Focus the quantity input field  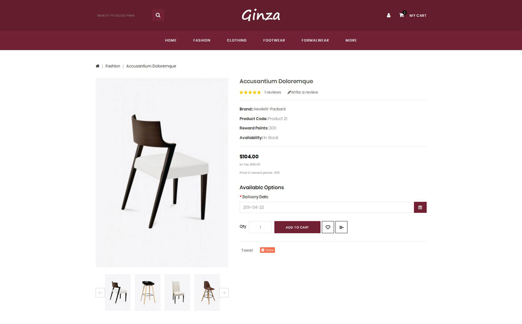260,227
